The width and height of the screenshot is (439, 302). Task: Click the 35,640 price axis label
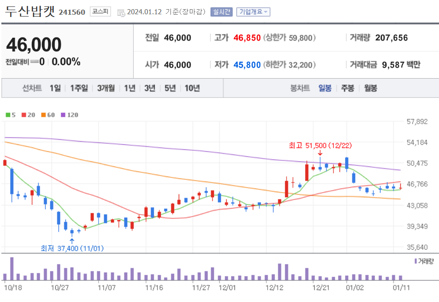click(x=417, y=247)
